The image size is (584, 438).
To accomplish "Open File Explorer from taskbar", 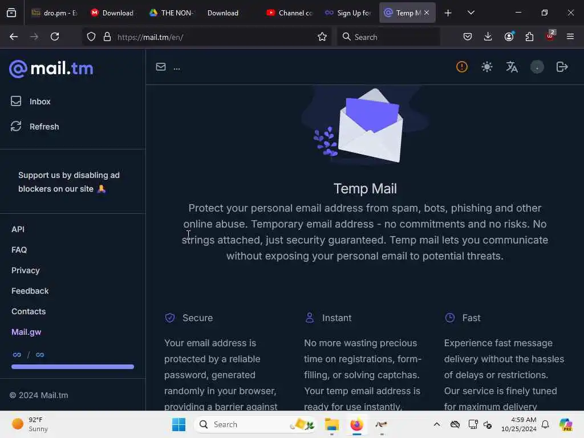I will coord(331,424).
